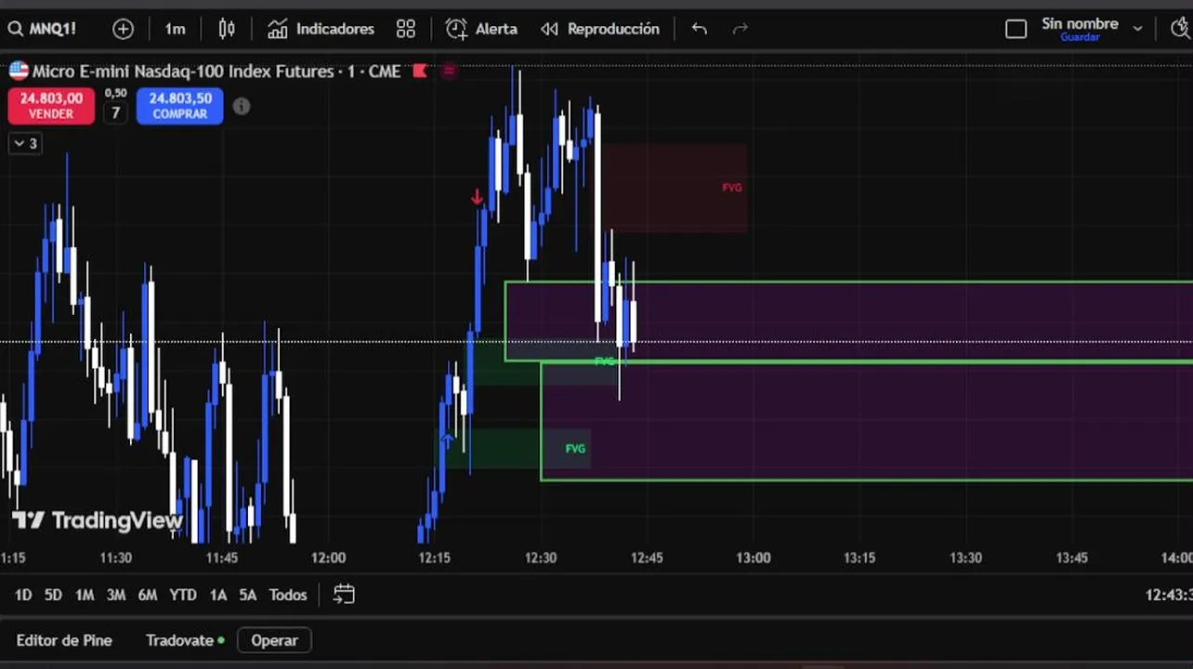Screen dimensions: 1193x669
Task: Select the 1A date range
Action: (218, 595)
